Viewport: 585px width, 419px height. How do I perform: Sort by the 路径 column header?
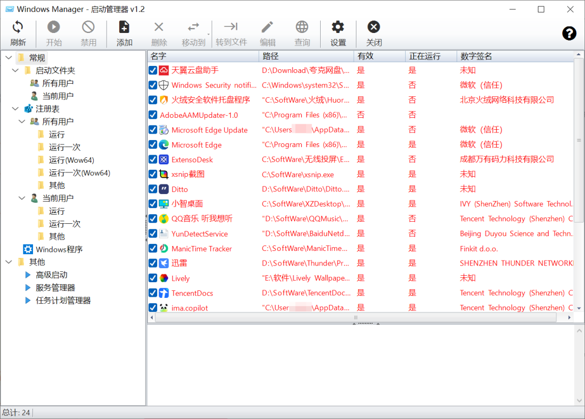coord(306,56)
